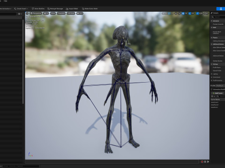Viewport: 225px width, 168px height.
Task: Step forward in animation playback
Action: pos(208,162)
